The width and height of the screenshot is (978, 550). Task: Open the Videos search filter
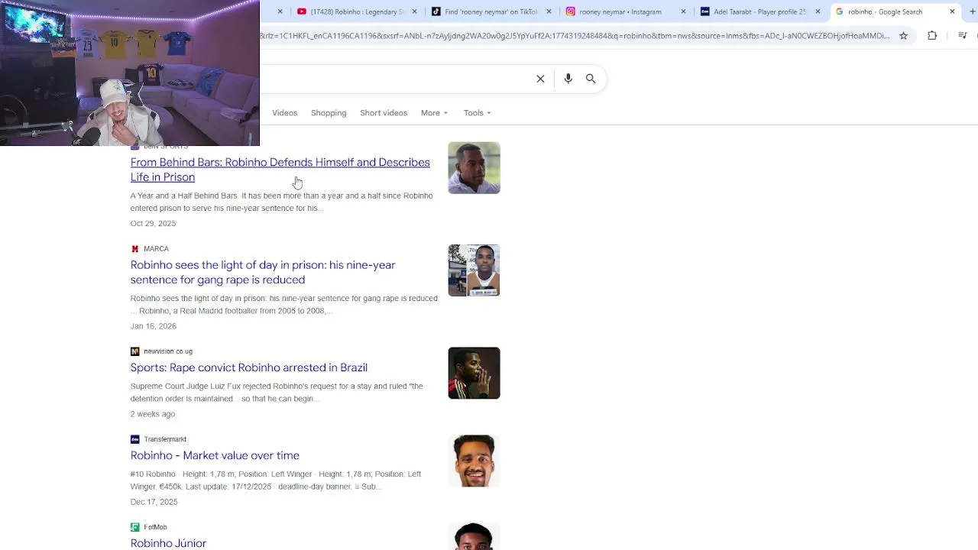pyautogui.click(x=284, y=113)
